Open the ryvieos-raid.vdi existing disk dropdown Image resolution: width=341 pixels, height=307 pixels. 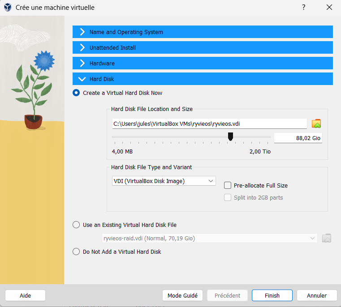[x=209, y=238]
